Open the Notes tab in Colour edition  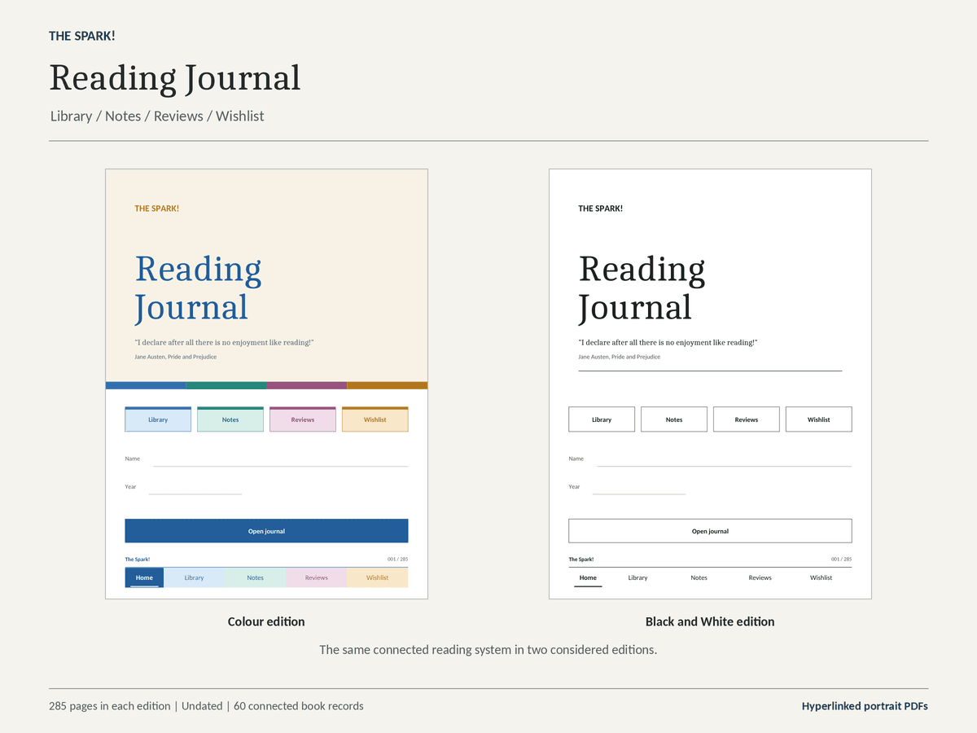pyautogui.click(x=230, y=419)
